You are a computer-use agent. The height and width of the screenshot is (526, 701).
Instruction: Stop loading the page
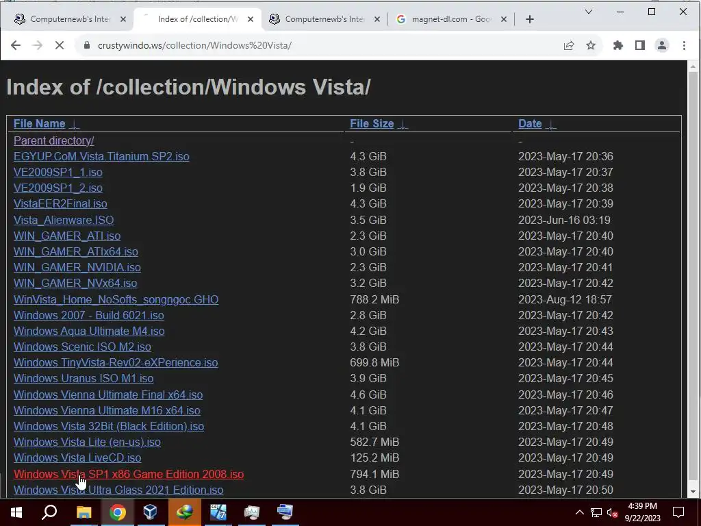point(59,45)
